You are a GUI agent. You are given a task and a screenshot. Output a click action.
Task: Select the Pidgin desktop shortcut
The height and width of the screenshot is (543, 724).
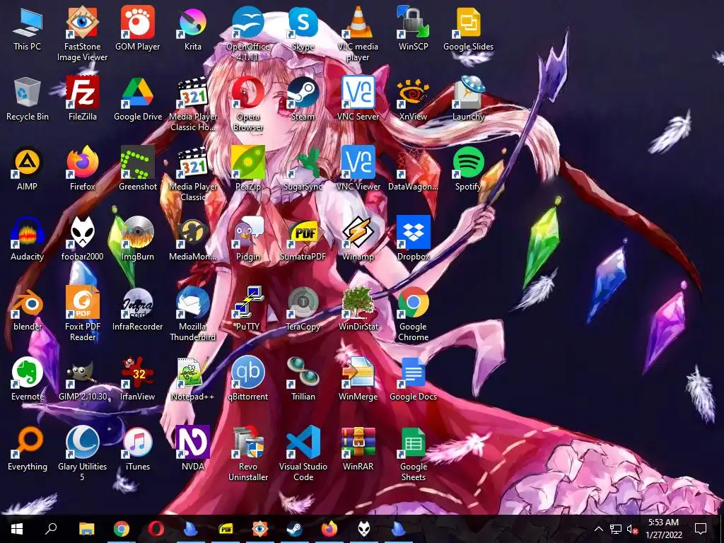(x=248, y=239)
